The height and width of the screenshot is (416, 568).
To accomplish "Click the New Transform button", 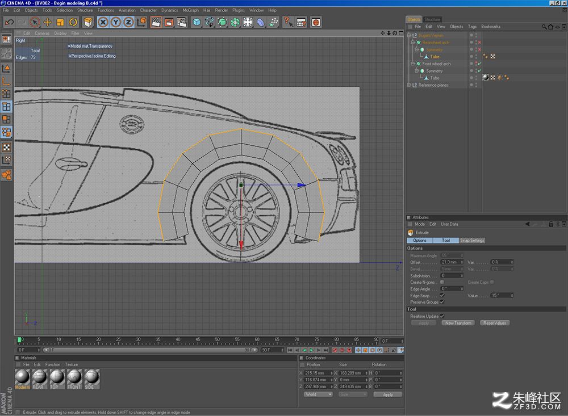I will [x=458, y=323].
